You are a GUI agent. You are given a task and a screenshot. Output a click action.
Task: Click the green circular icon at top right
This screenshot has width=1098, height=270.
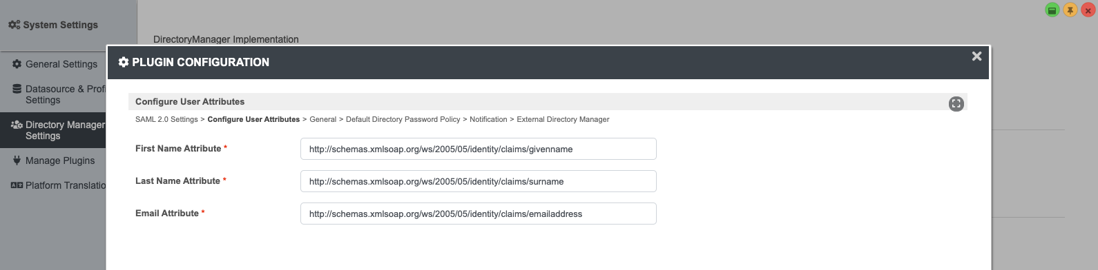(1052, 10)
